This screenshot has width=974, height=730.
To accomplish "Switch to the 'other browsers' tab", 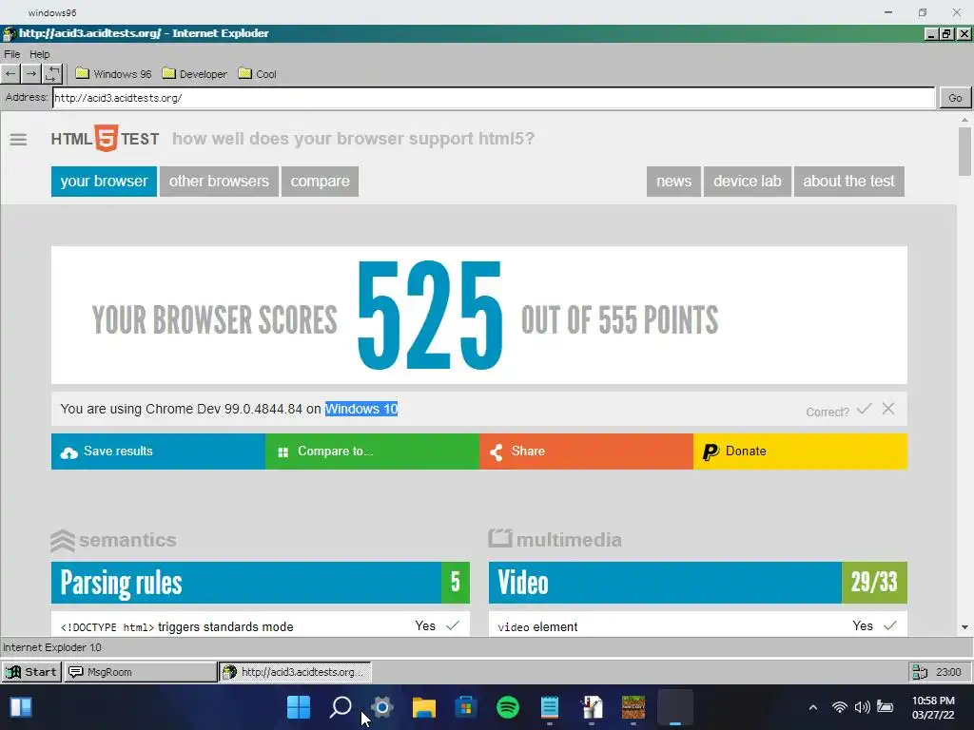I will [x=219, y=182].
